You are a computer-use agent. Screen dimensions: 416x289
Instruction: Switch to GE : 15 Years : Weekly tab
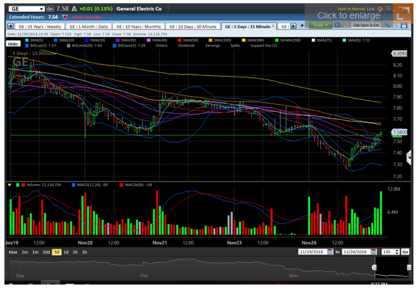(40, 27)
